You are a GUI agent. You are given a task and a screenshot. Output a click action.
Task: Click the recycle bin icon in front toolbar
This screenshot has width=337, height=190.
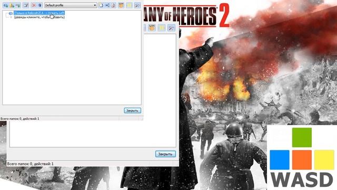coord(40,5)
